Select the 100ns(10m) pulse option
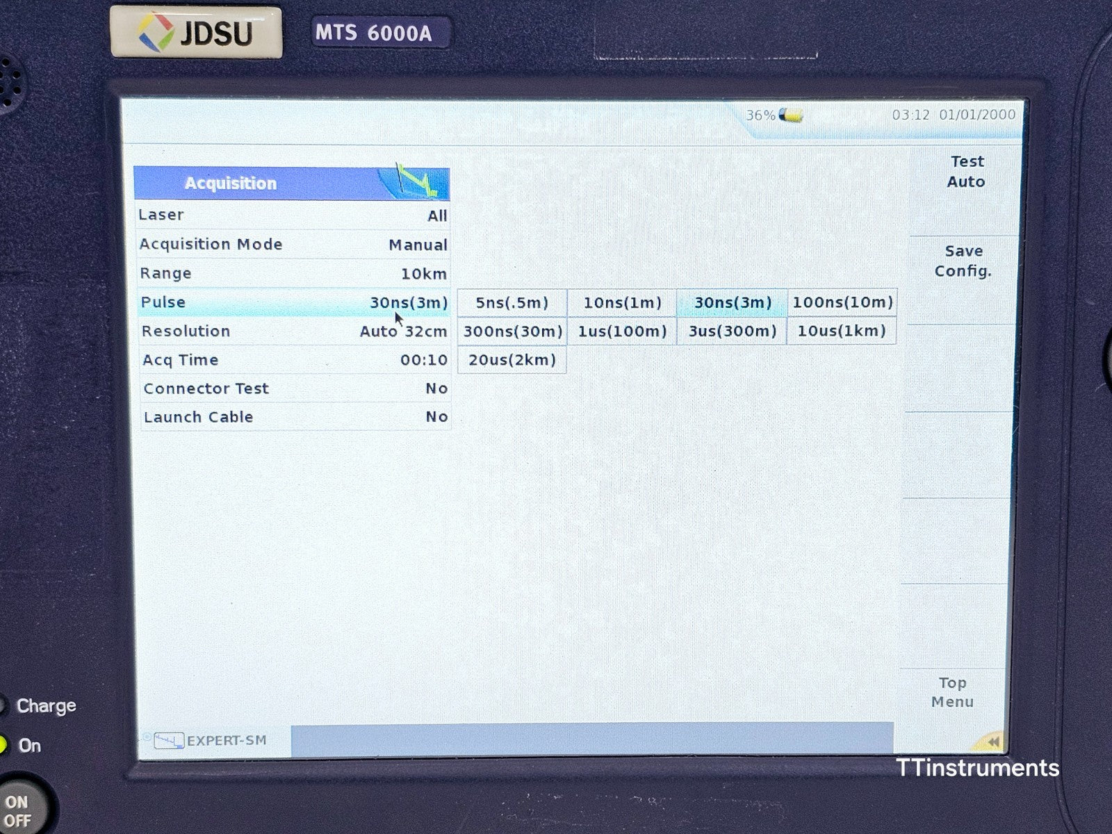The width and height of the screenshot is (1112, 834). [841, 302]
